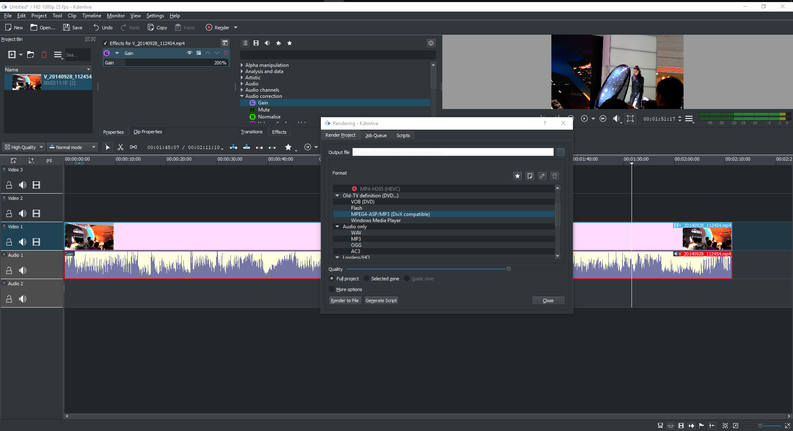Adjust the render Quality slider handle

508,269
